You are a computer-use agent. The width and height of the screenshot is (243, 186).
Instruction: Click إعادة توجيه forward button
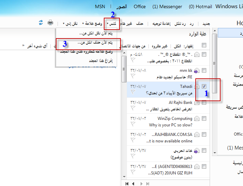tap(161, 24)
